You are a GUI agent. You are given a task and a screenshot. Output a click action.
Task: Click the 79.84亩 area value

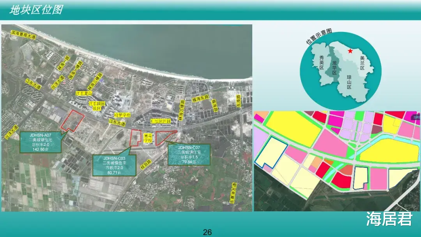[189, 162]
